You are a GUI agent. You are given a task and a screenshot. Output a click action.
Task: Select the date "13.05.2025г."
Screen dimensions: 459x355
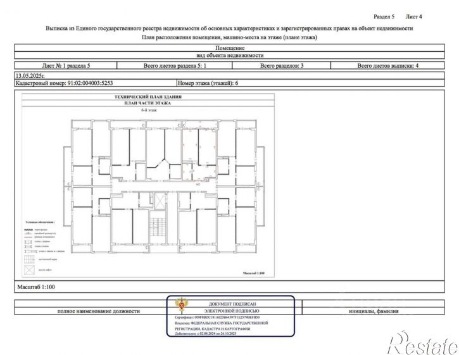tap(30, 76)
